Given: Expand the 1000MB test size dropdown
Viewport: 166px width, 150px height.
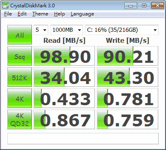Looking at the screenshot, I should [67, 30].
